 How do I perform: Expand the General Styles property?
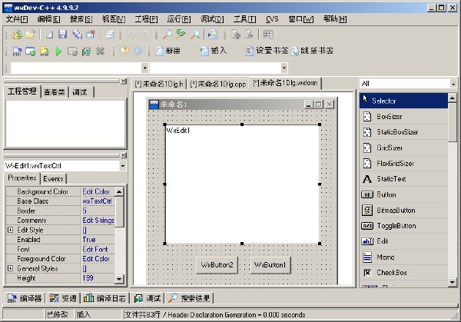pyautogui.click(x=10, y=268)
